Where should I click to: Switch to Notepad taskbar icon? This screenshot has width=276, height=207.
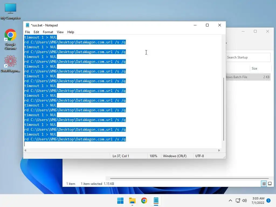(x=156, y=201)
